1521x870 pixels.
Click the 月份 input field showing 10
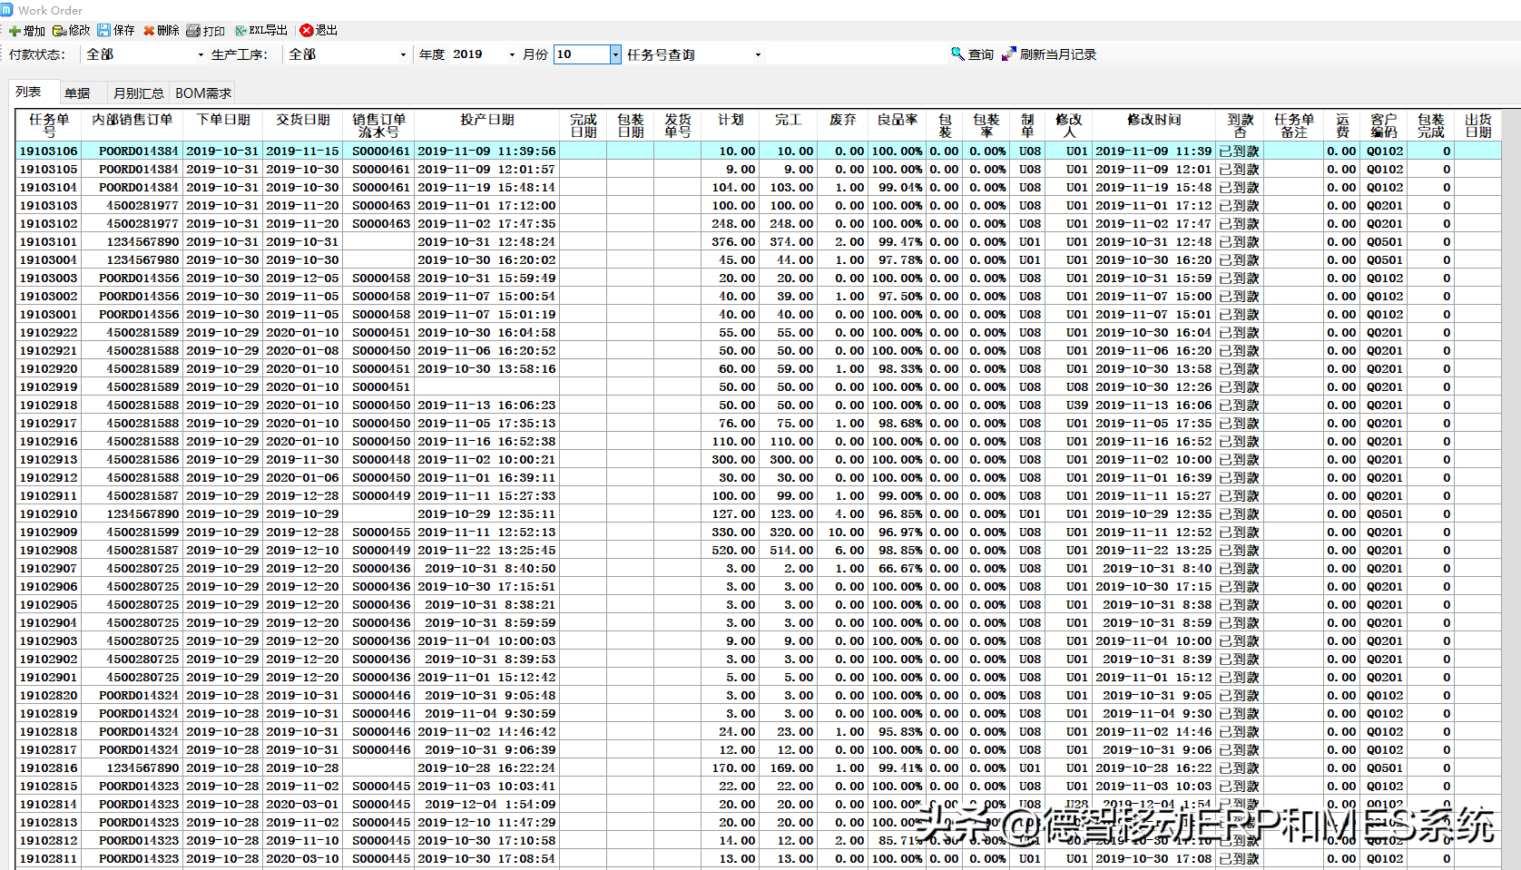(582, 54)
